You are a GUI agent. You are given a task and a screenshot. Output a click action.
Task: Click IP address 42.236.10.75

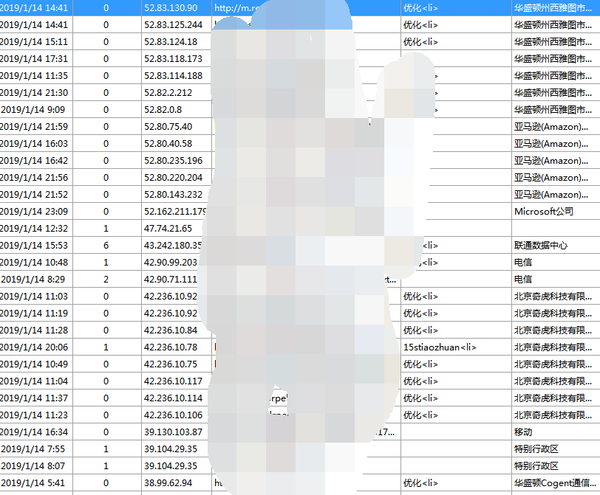point(171,364)
